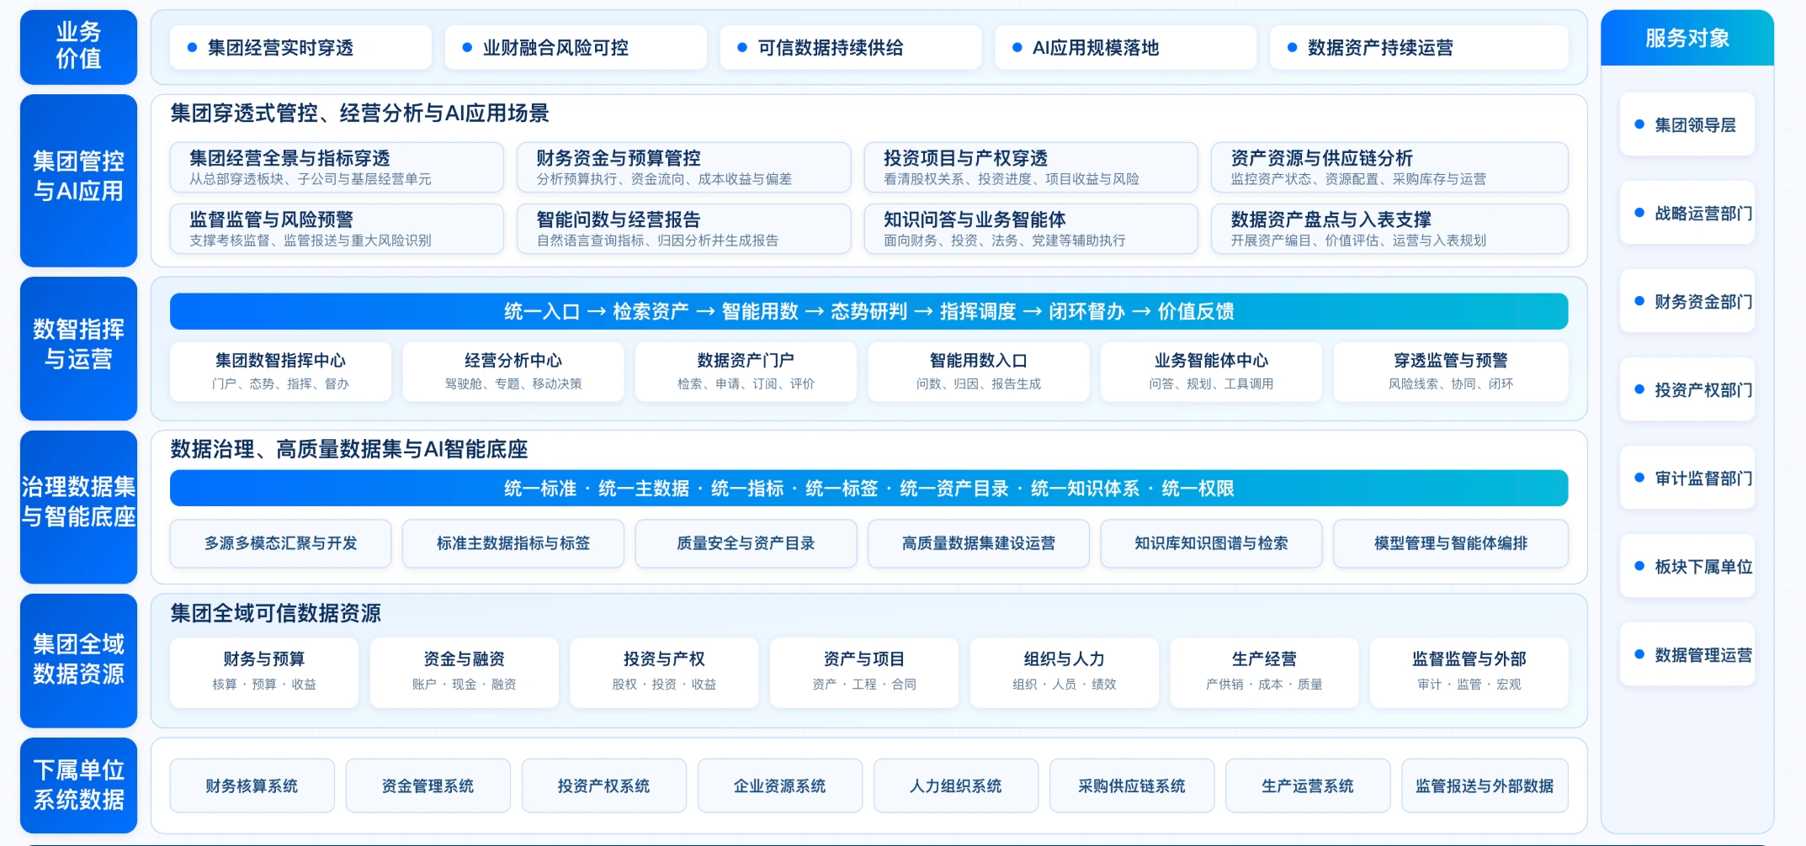Select 投资产权系统 box
1806x846 pixels.
[x=603, y=785]
